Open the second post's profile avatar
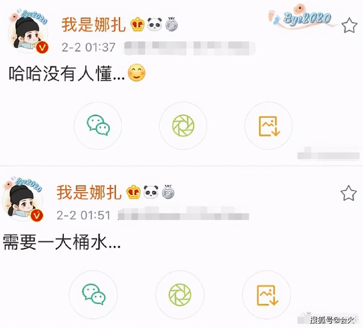Screen dimensions: 363x328 [23, 198]
